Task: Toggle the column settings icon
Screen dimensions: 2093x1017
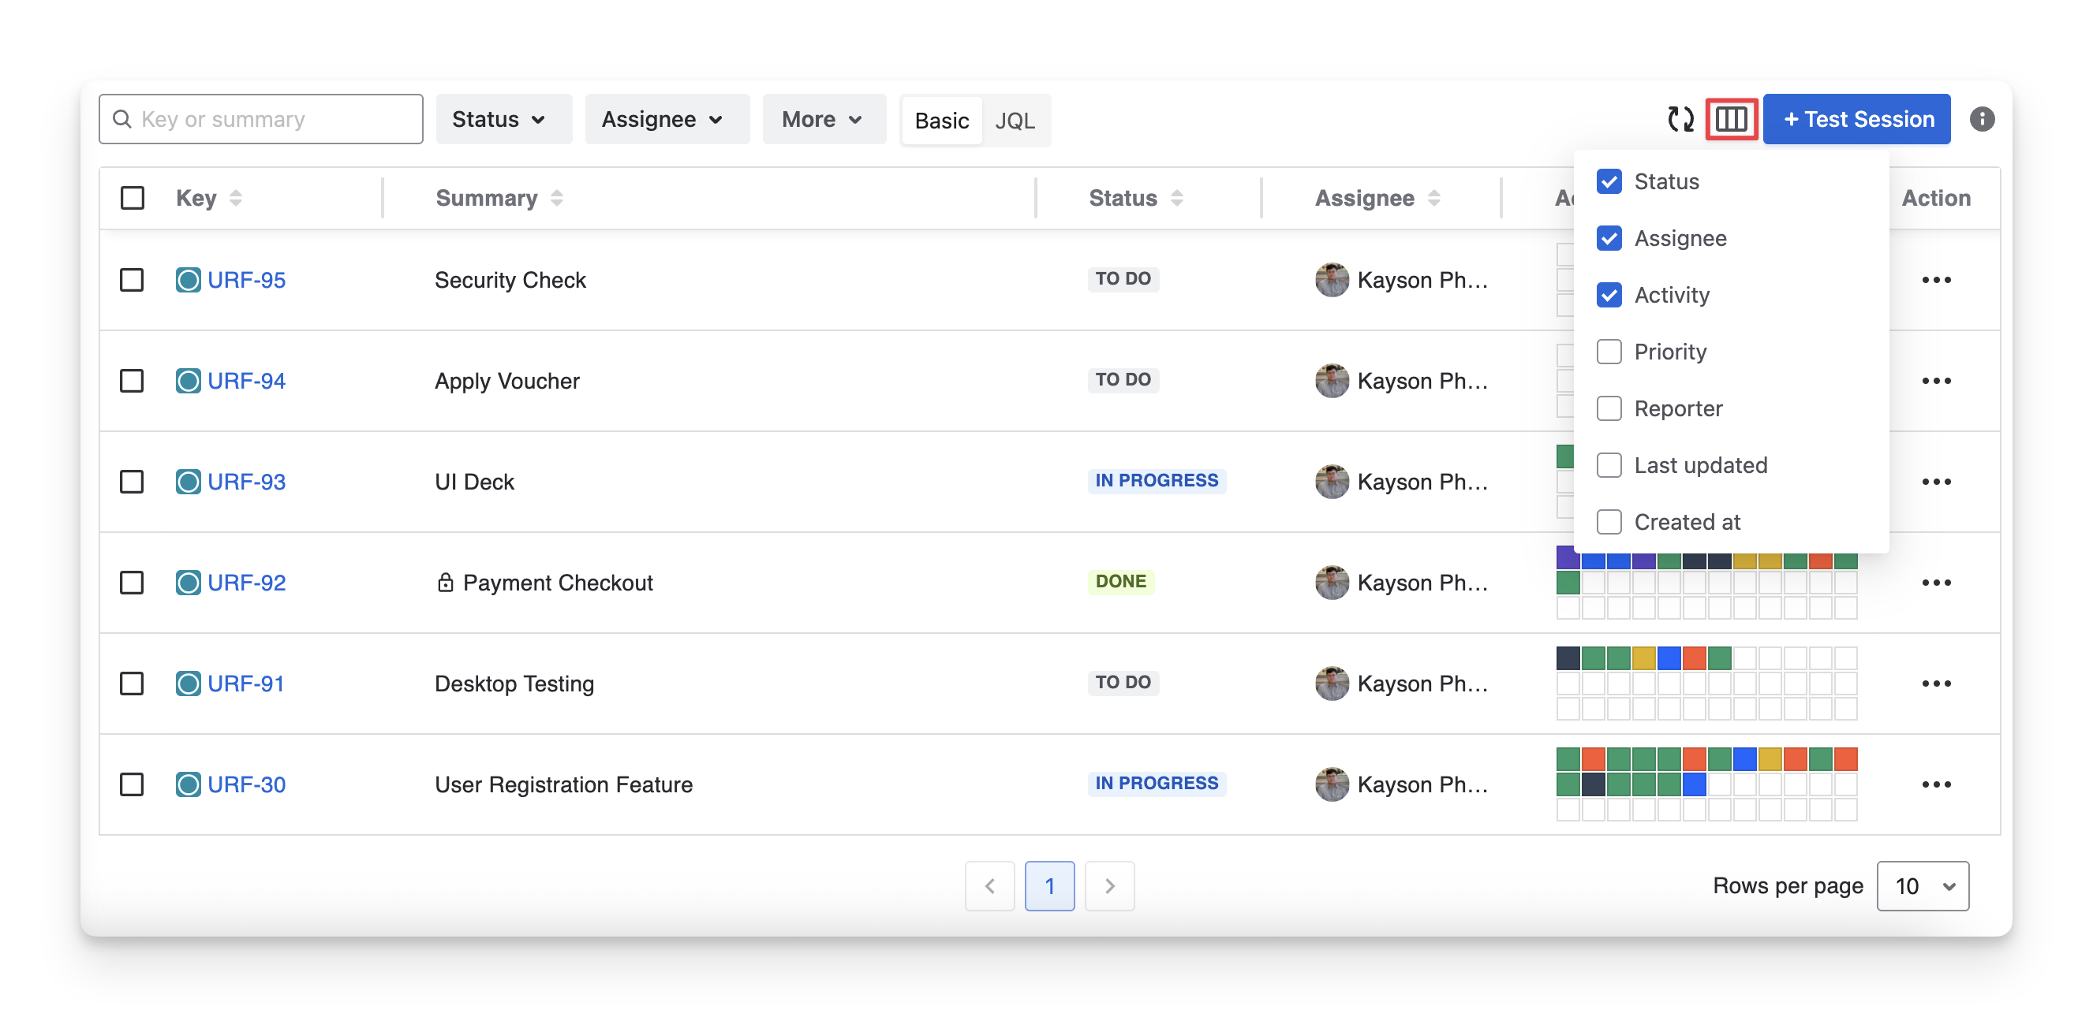Action: point(1731,119)
